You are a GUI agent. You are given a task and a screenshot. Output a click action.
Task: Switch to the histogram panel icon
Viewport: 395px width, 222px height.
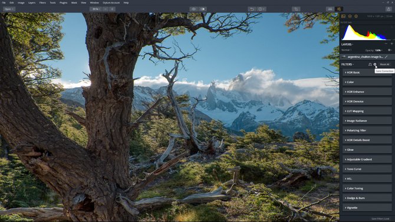click(x=343, y=16)
